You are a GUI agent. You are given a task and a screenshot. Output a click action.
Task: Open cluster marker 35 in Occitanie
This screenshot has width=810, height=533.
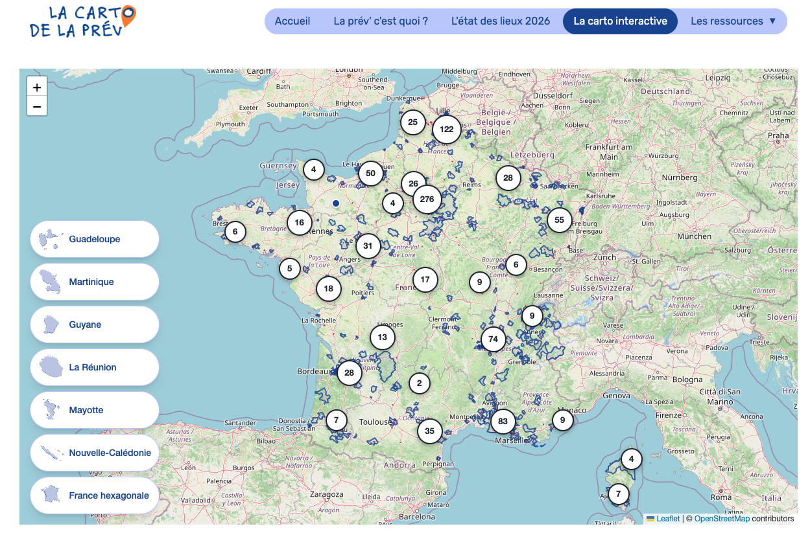[x=429, y=431]
